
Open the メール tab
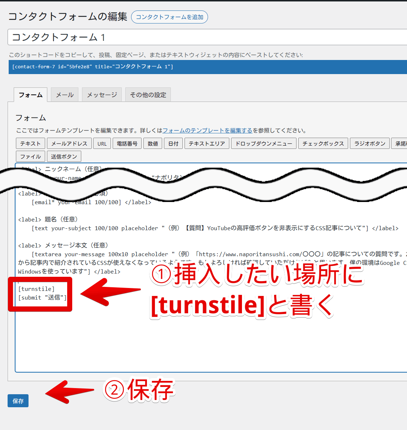pyautogui.click(x=65, y=95)
